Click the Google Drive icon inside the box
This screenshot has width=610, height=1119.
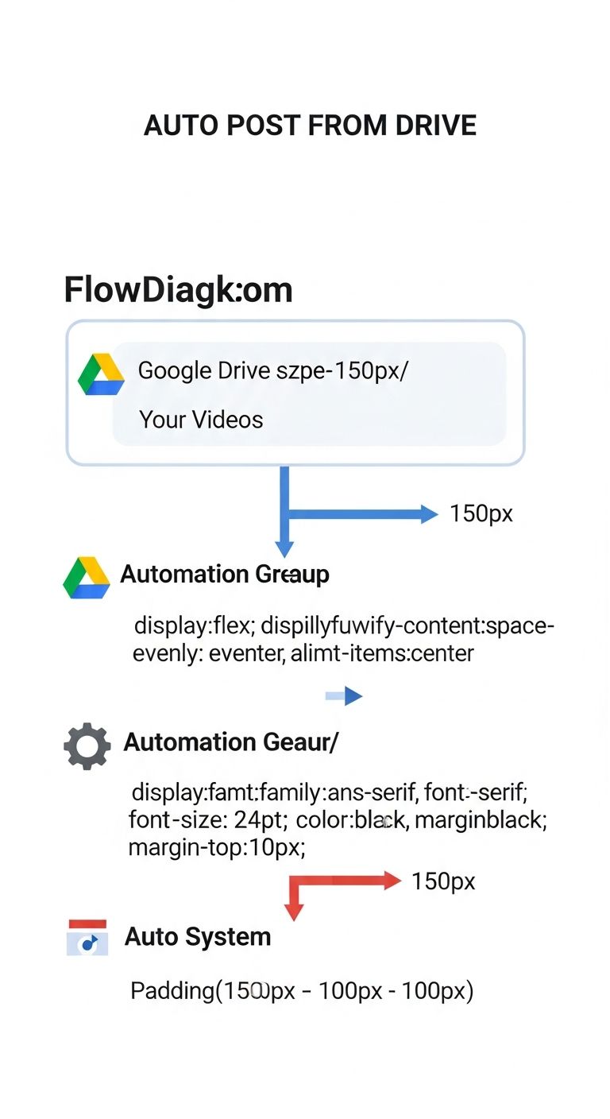101,374
